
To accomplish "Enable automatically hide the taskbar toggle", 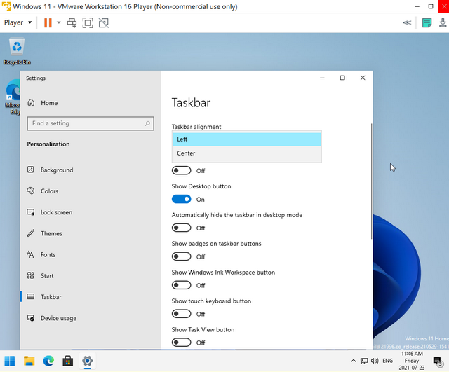I will (x=181, y=228).
